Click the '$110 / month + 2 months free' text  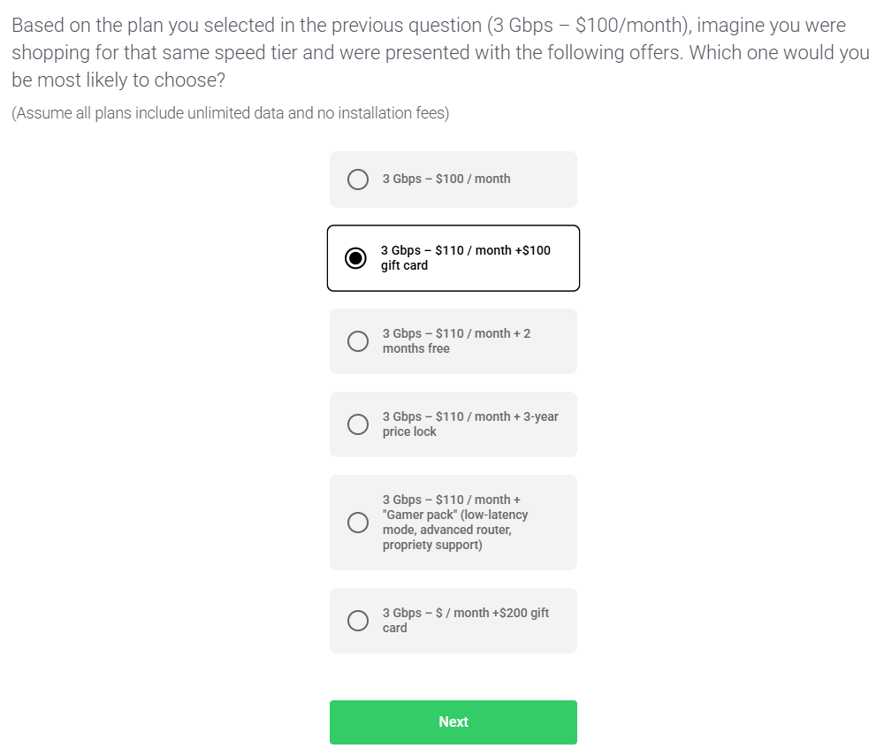(457, 340)
